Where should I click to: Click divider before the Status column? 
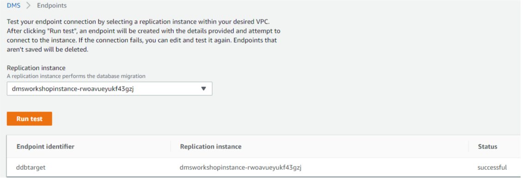468,147
